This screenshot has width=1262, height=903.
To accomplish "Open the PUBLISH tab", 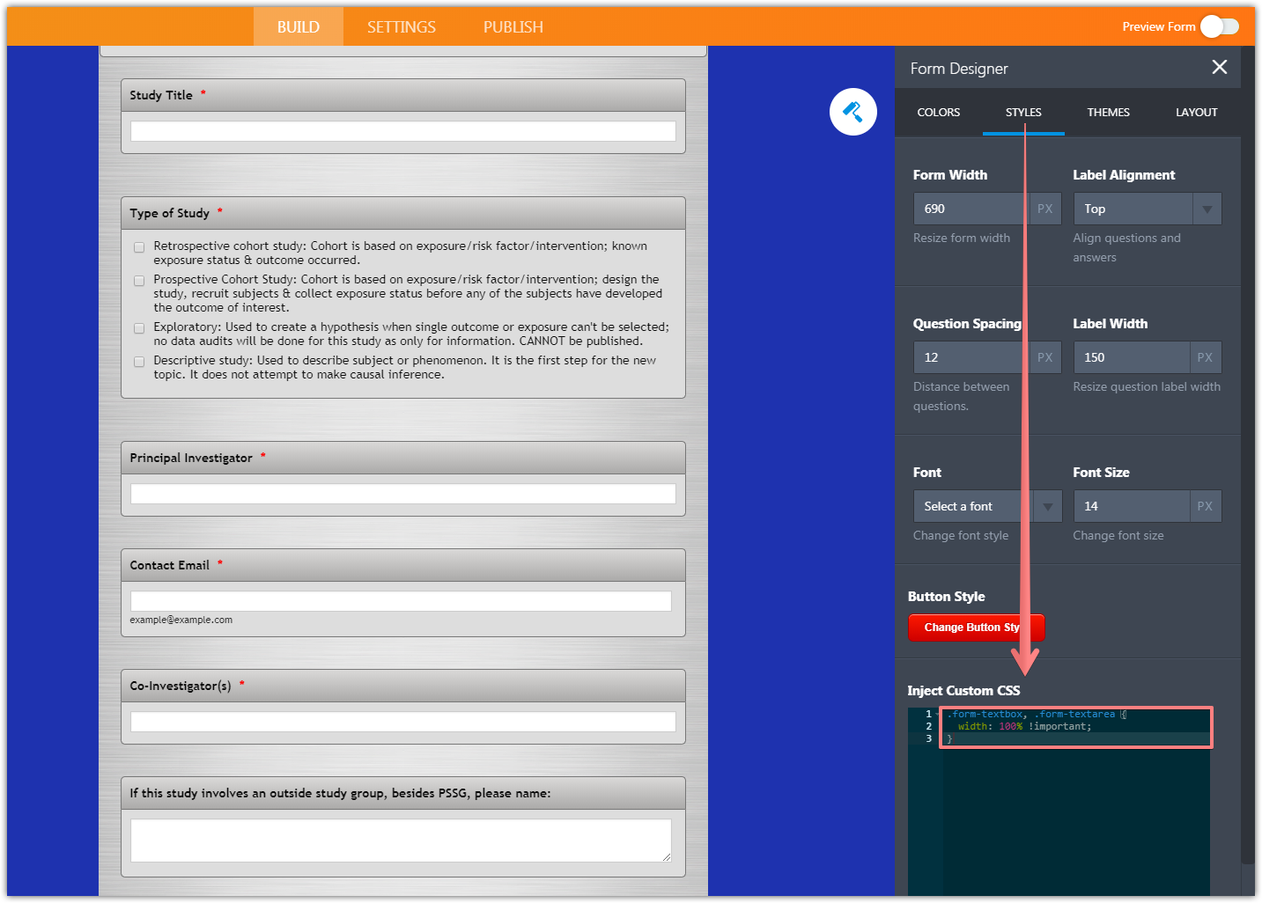I will click(513, 27).
